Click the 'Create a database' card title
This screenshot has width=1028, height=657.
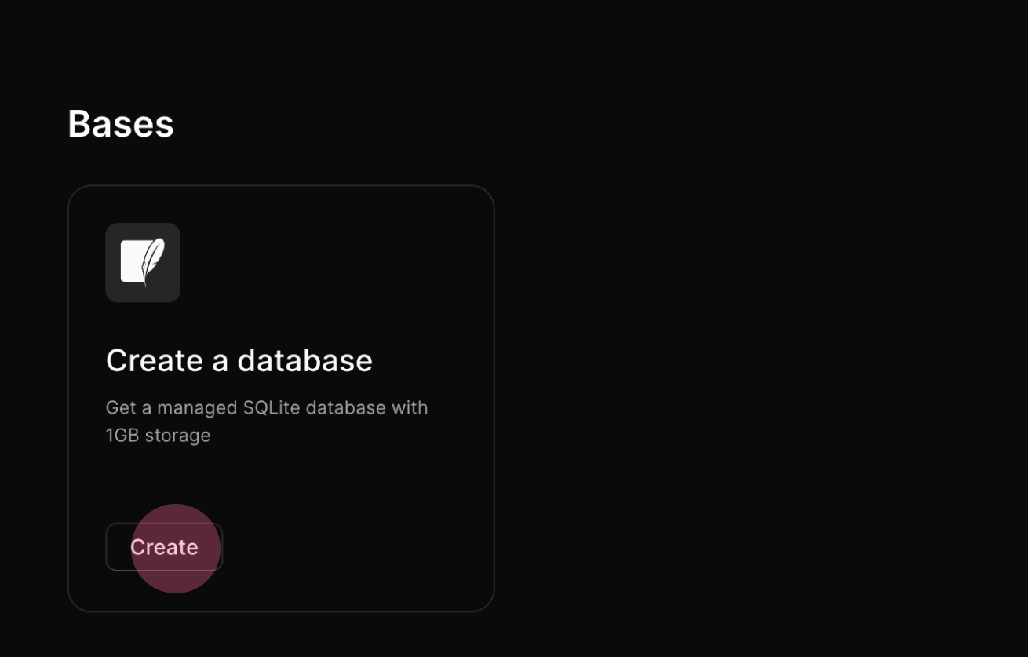tap(239, 360)
